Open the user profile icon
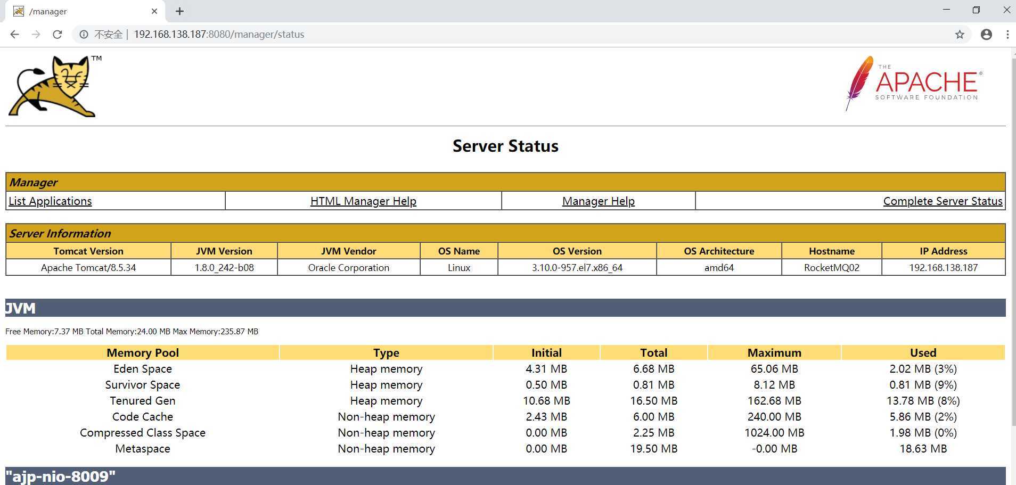 pos(986,34)
